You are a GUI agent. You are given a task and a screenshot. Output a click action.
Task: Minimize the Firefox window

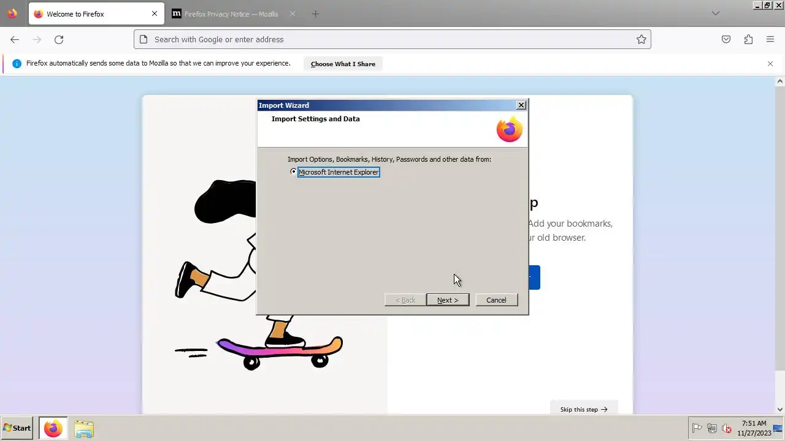(757, 5)
